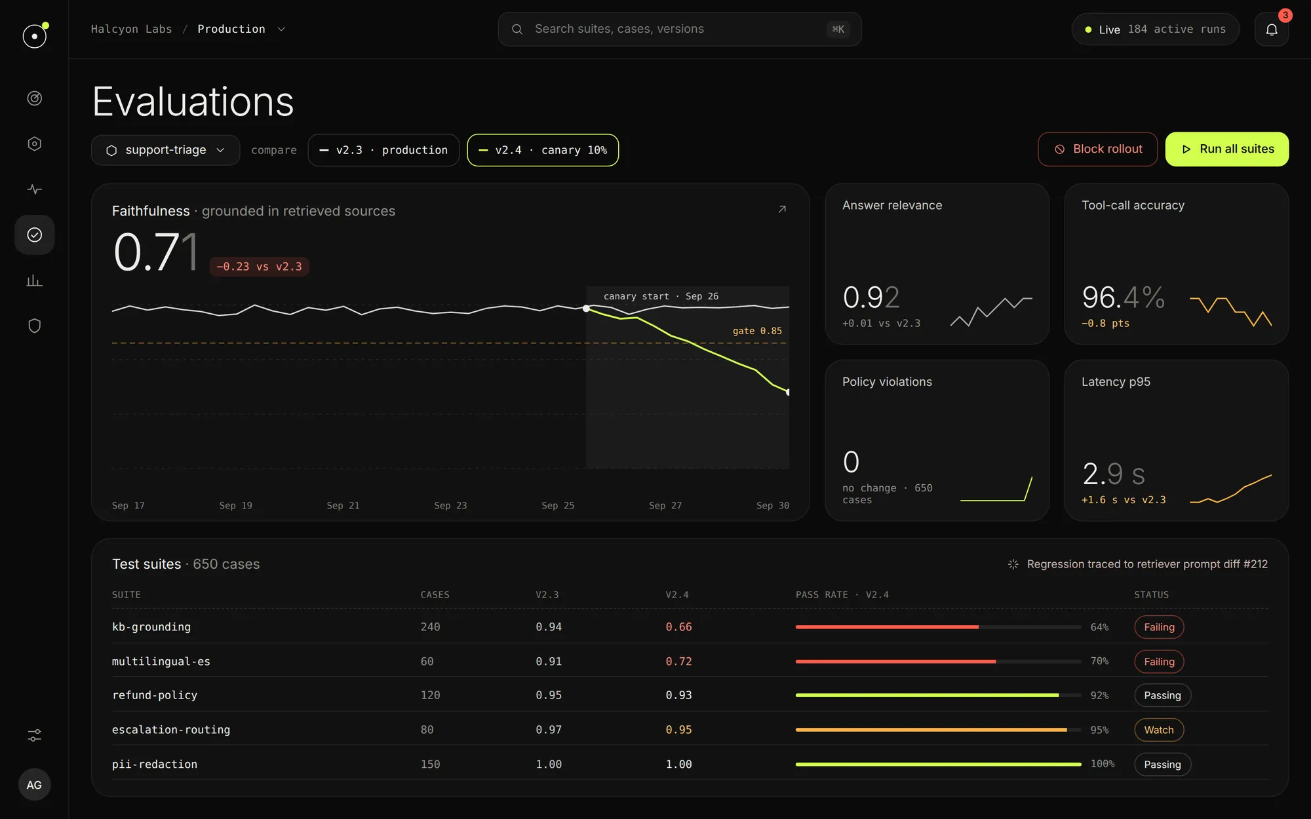Click the search magnifier icon
Viewport: 1311px width, 819px height.
coord(517,29)
